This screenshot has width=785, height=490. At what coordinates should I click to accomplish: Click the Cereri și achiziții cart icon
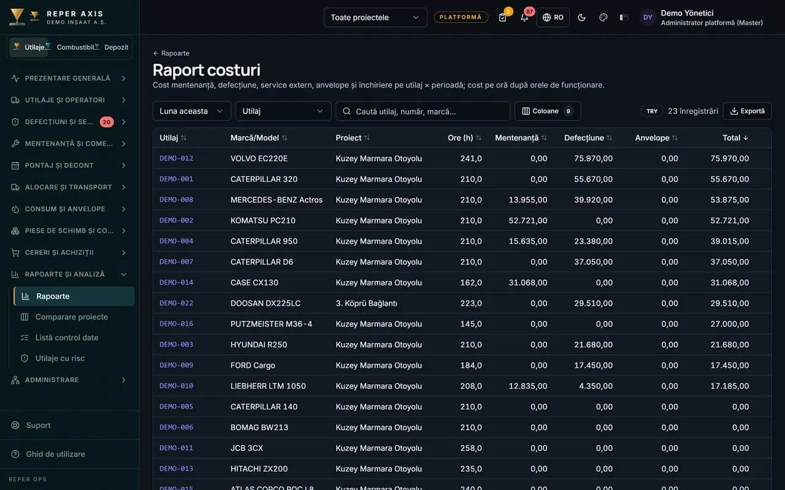tap(15, 252)
